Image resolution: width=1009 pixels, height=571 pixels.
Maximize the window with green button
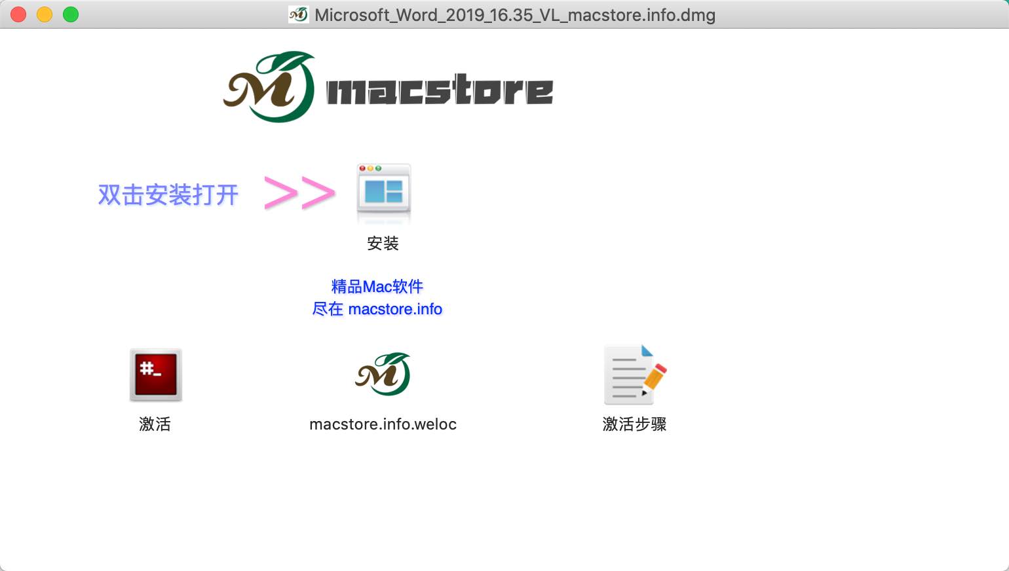[71, 14]
